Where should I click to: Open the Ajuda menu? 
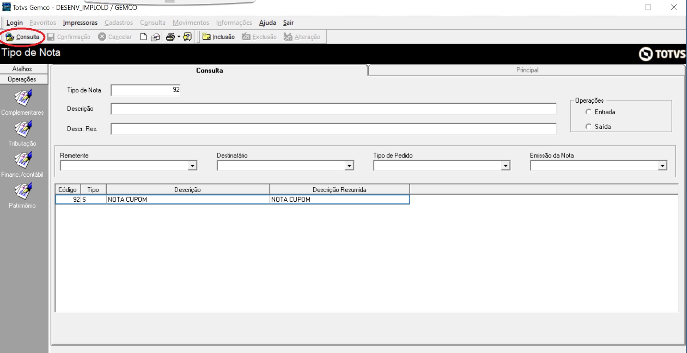pyautogui.click(x=268, y=22)
